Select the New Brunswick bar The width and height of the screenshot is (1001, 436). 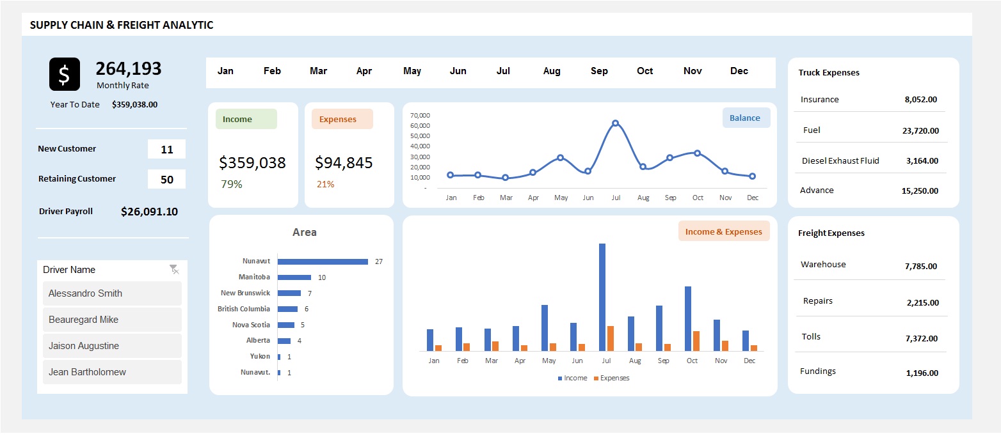(289, 293)
